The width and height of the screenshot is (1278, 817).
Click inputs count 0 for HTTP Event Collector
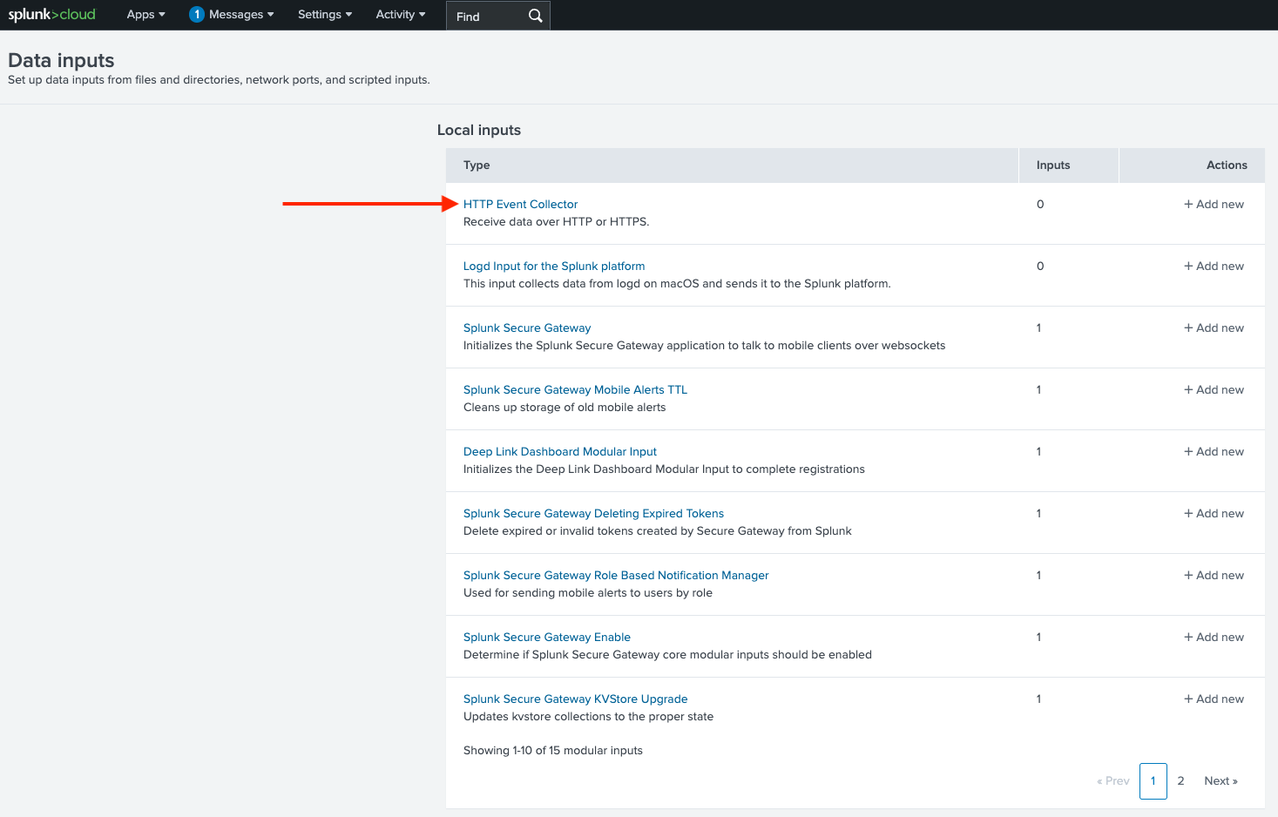click(1040, 204)
